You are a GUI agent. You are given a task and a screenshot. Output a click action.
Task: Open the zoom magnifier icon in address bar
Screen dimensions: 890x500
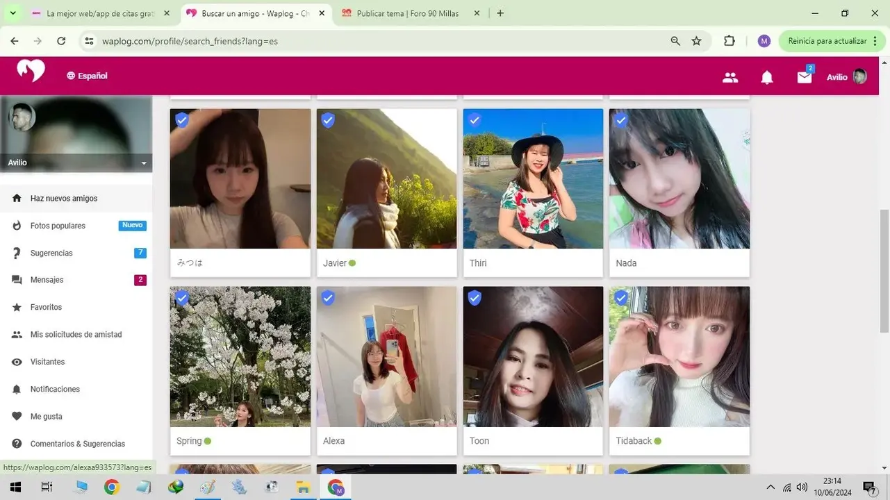pyautogui.click(x=675, y=41)
